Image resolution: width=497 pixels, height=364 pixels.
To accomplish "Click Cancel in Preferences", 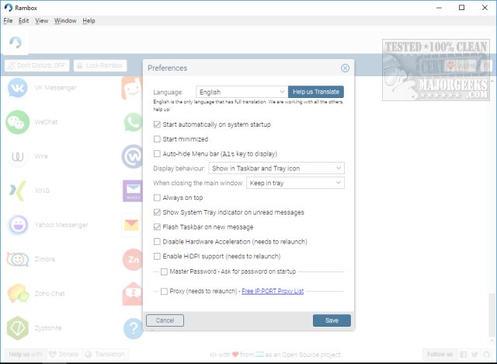I will point(165,320).
